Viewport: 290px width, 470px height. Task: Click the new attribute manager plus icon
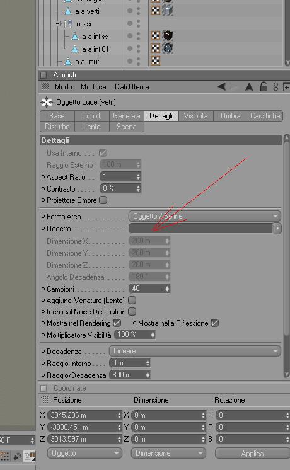coord(286,87)
